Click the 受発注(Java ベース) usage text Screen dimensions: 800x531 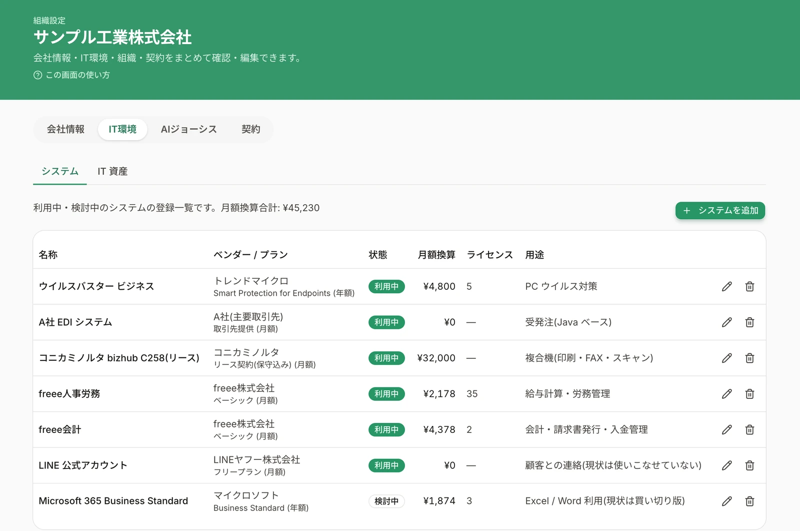[568, 322]
